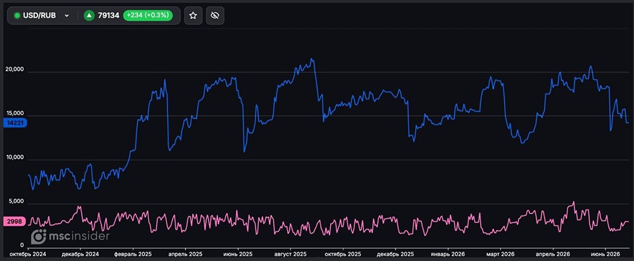Click the 5,000 y-axis label
The image size is (634, 261).
click(x=18, y=201)
